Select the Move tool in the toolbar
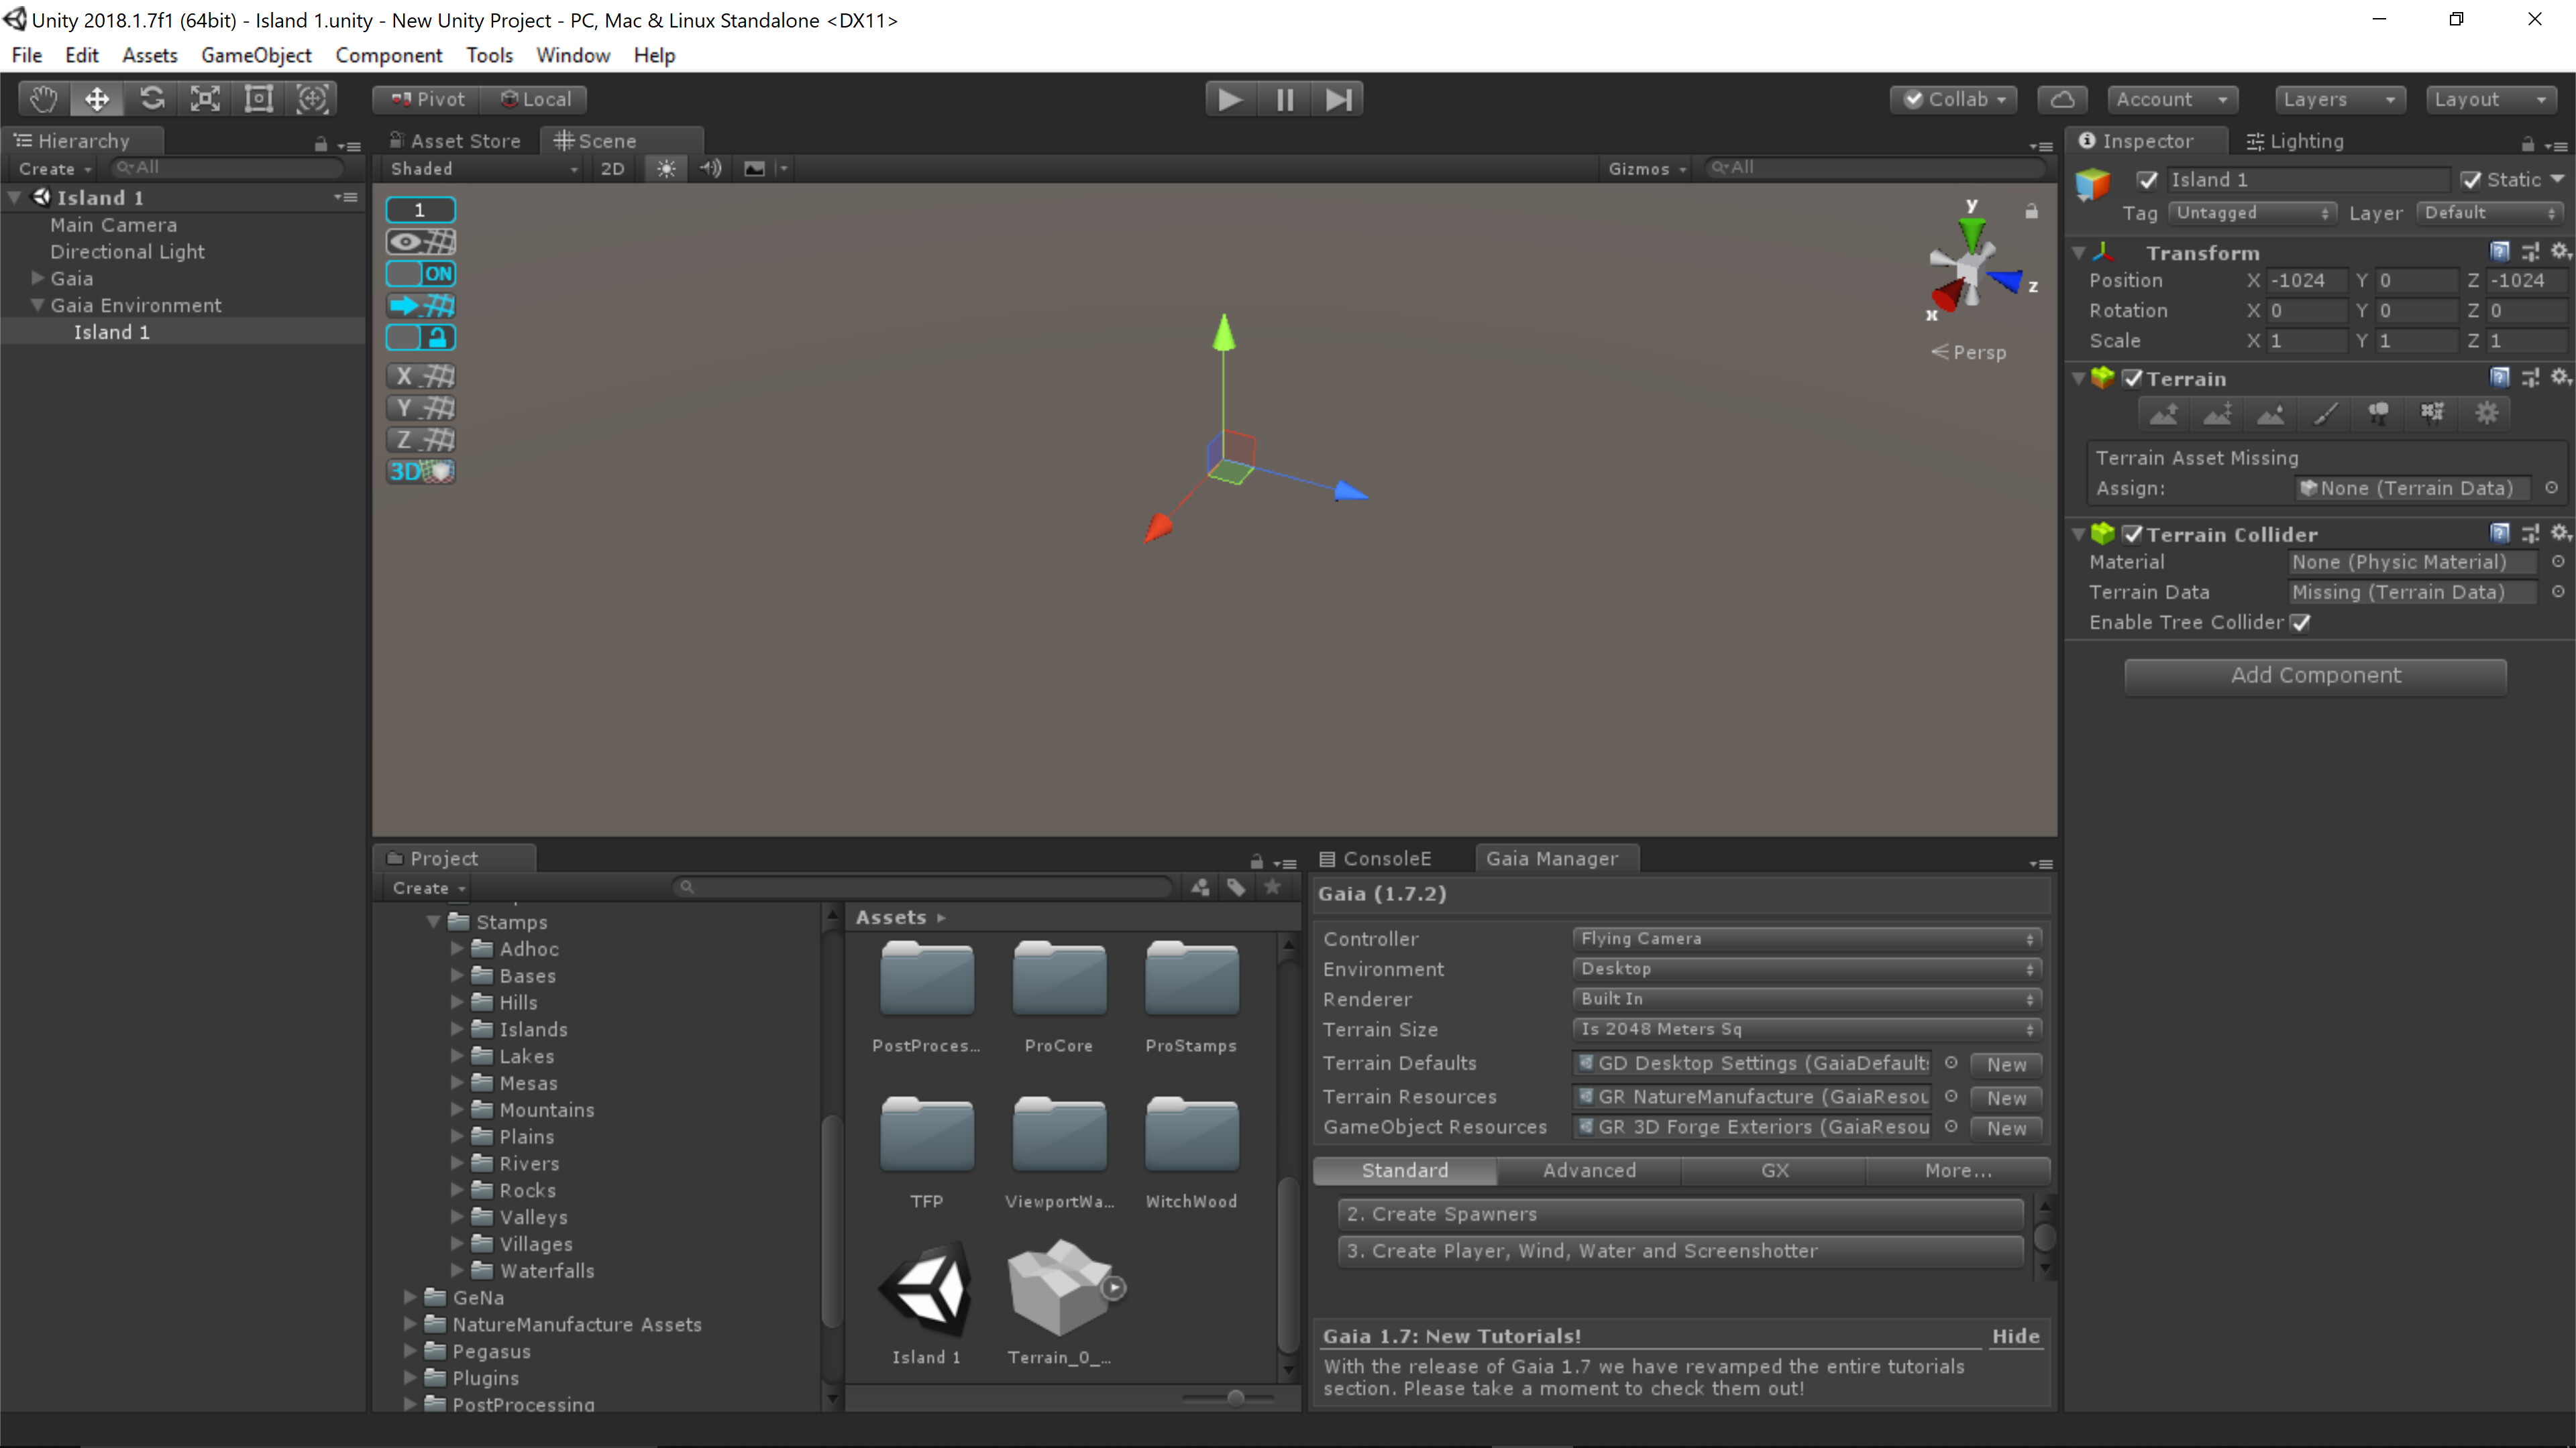2576x1448 pixels. [x=96, y=98]
